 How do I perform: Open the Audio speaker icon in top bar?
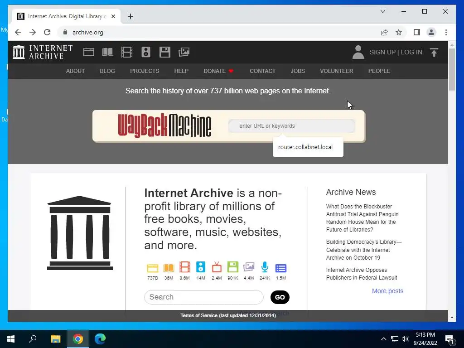(x=146, y=52)
